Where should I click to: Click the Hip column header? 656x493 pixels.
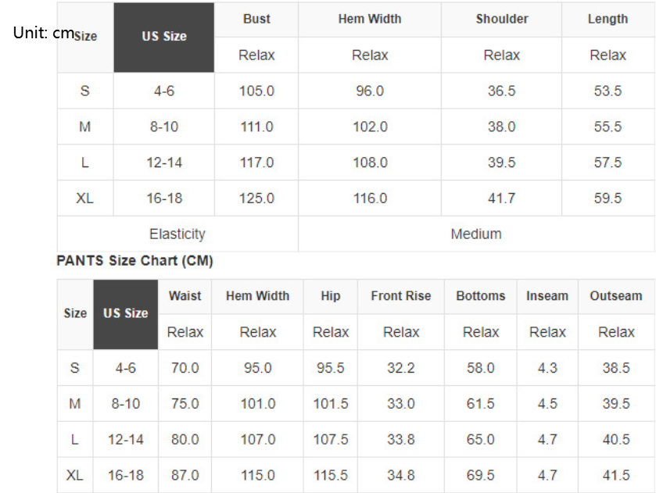pos(330,296)
